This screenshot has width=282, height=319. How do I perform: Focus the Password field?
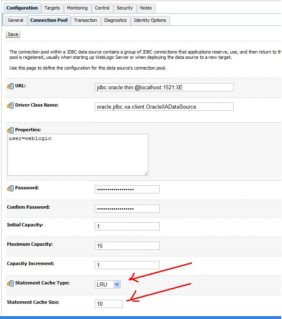[127, 189]
